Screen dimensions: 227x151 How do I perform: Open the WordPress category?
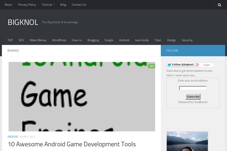pos(59,40)
